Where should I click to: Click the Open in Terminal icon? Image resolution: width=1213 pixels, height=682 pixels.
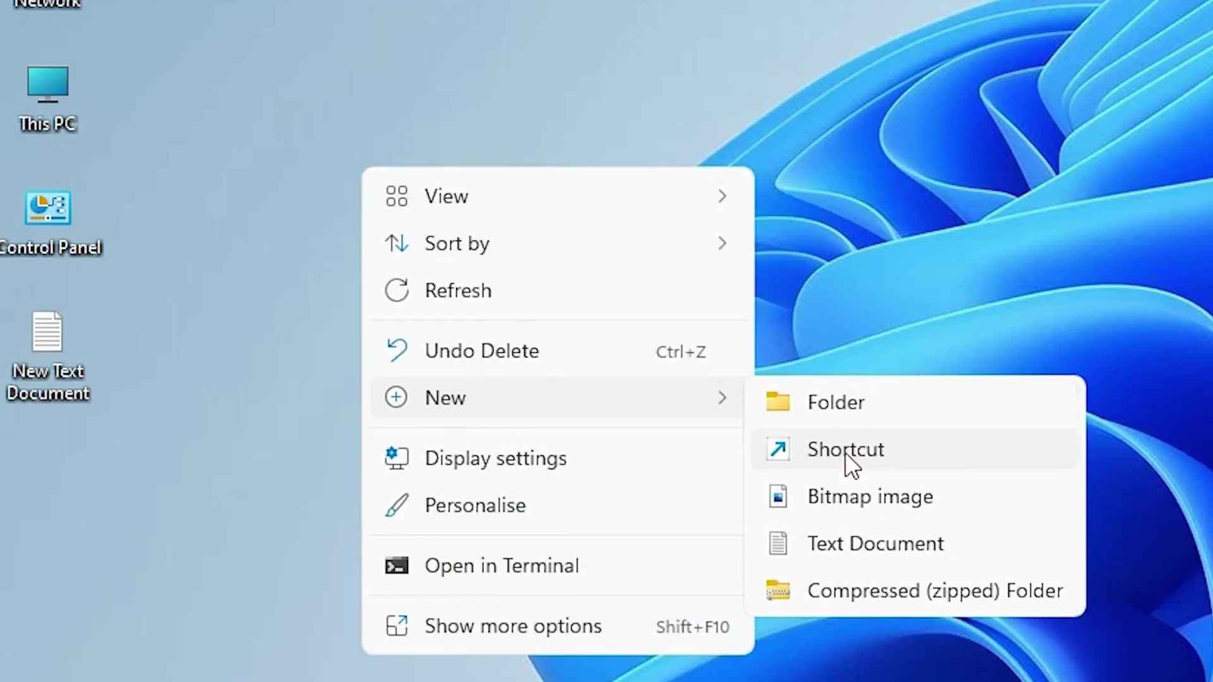click(x=397, y=565)
